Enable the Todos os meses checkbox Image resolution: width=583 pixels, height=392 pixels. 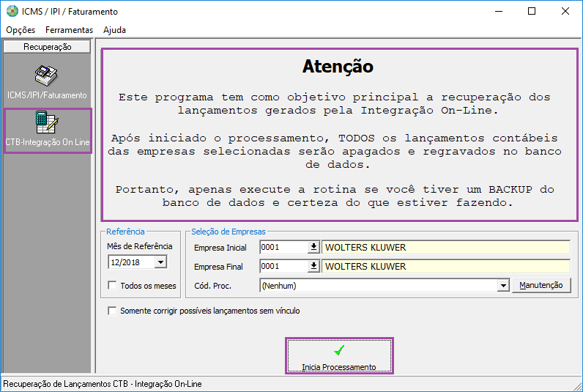coord(112,285)
